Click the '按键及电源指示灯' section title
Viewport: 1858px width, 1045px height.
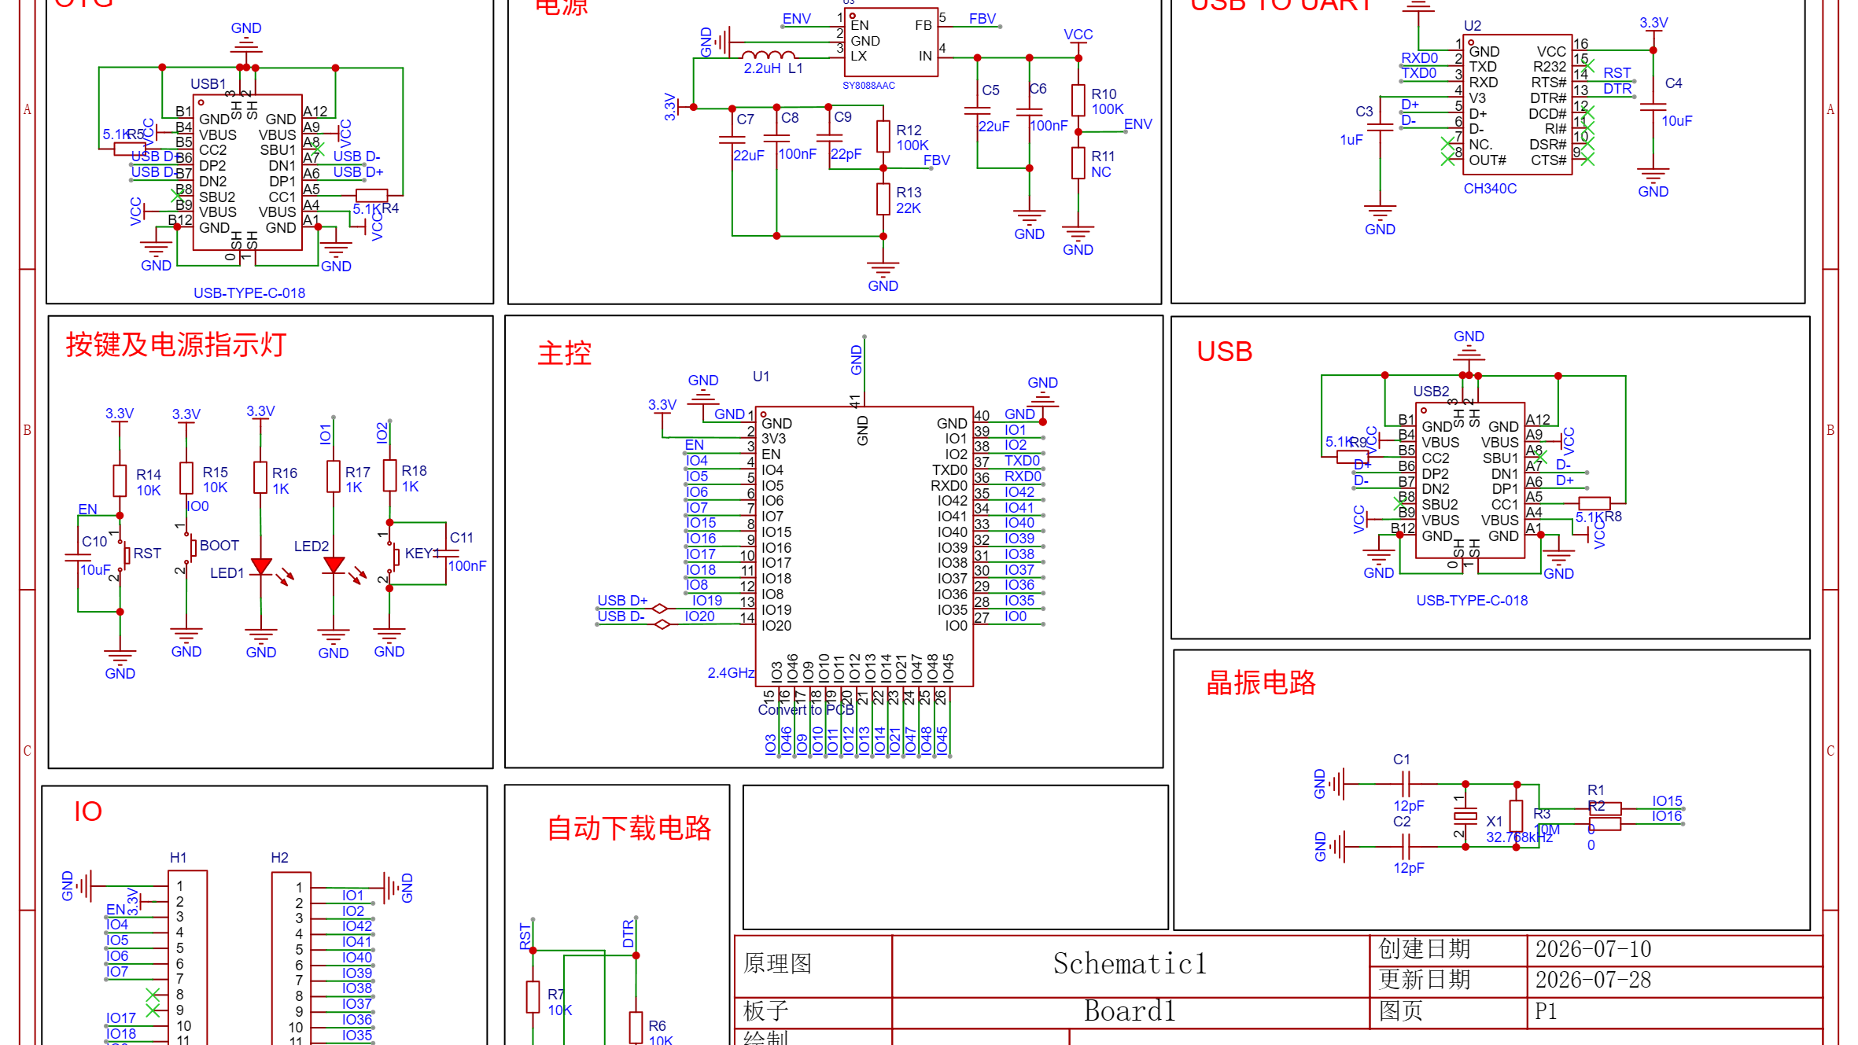[175, 344]
